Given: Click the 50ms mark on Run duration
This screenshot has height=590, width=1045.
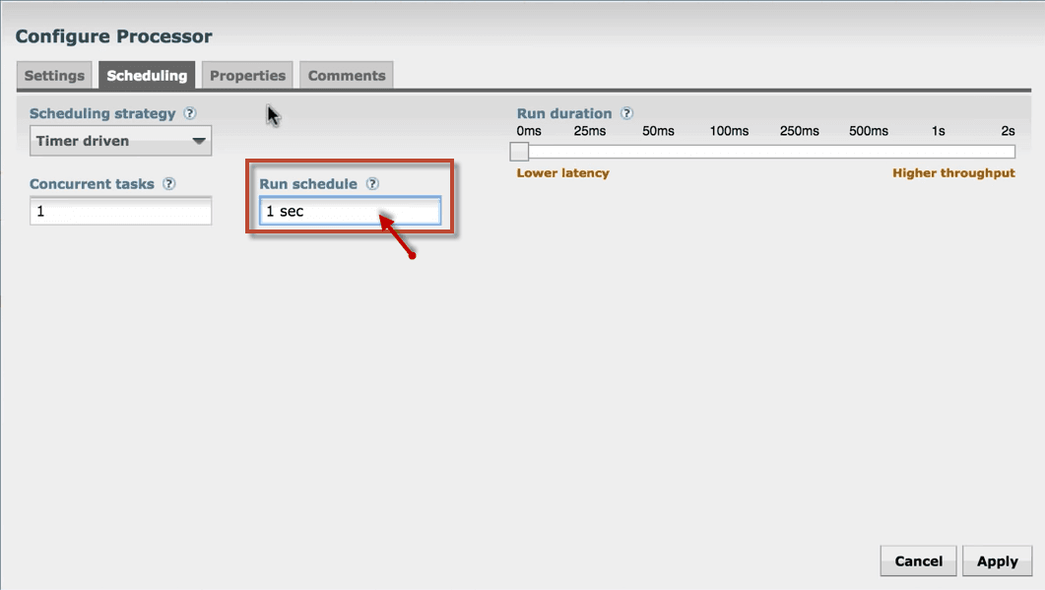Looking at the screenshot, I should point(658,132).
